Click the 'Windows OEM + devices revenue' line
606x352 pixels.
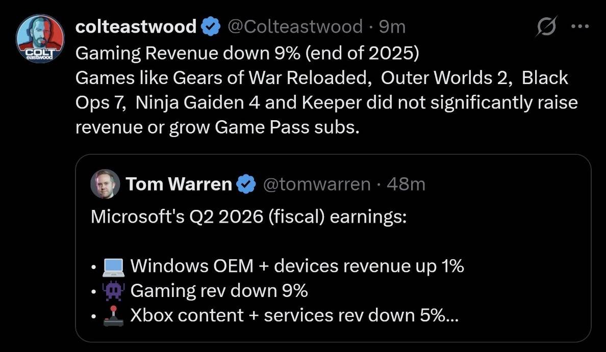pos(297,266)
